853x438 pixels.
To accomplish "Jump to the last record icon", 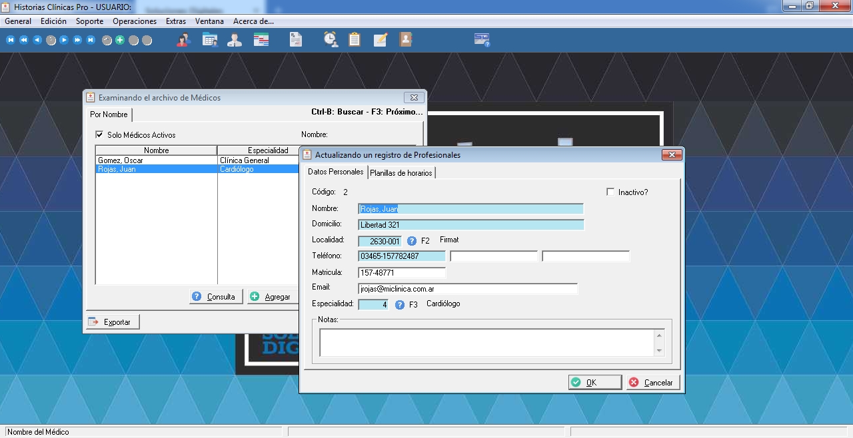I will point(91,40).
